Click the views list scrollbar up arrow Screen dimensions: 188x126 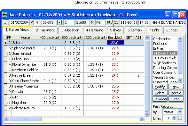180,39
